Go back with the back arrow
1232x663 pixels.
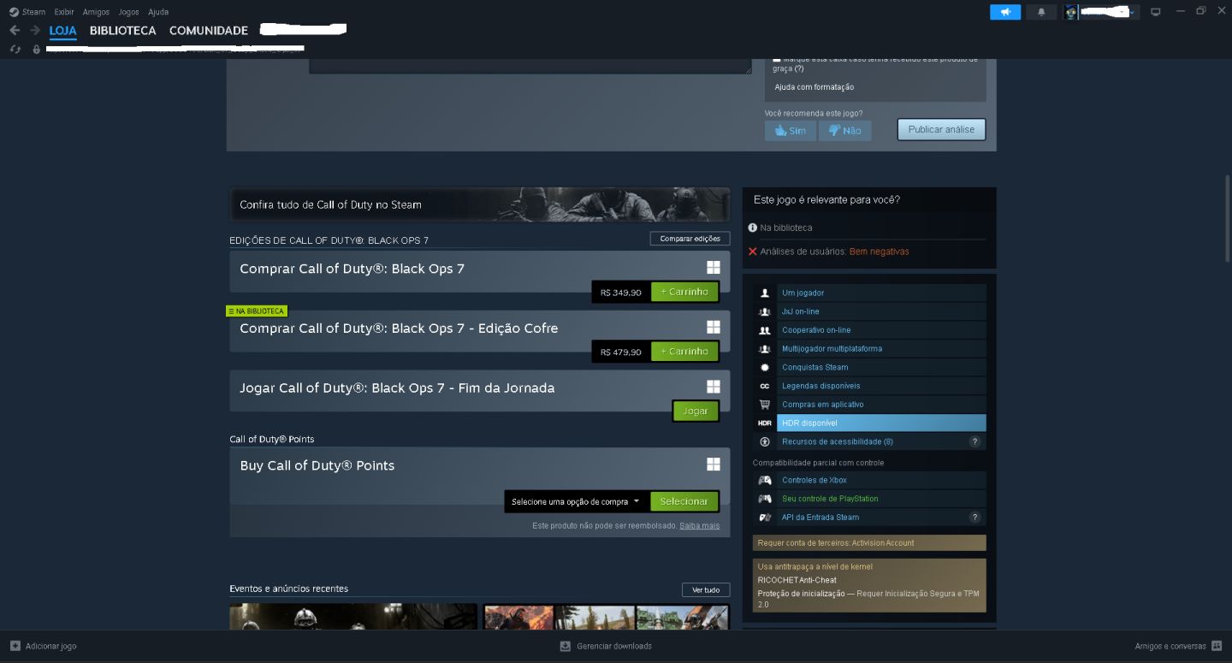coord(15,30)
